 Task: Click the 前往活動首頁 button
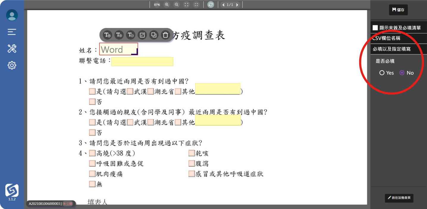coord(399,198)
